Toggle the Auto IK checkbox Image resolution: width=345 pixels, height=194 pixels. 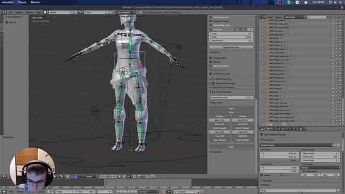tap(7, 22)
